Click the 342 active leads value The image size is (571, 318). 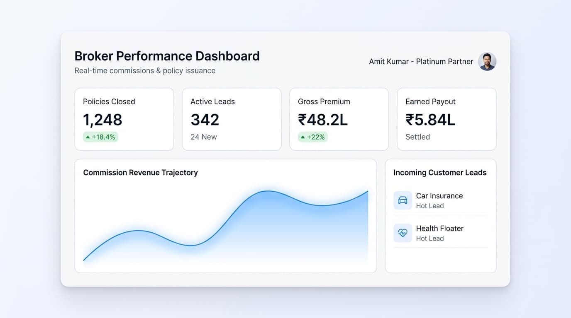tap(205, 120)
